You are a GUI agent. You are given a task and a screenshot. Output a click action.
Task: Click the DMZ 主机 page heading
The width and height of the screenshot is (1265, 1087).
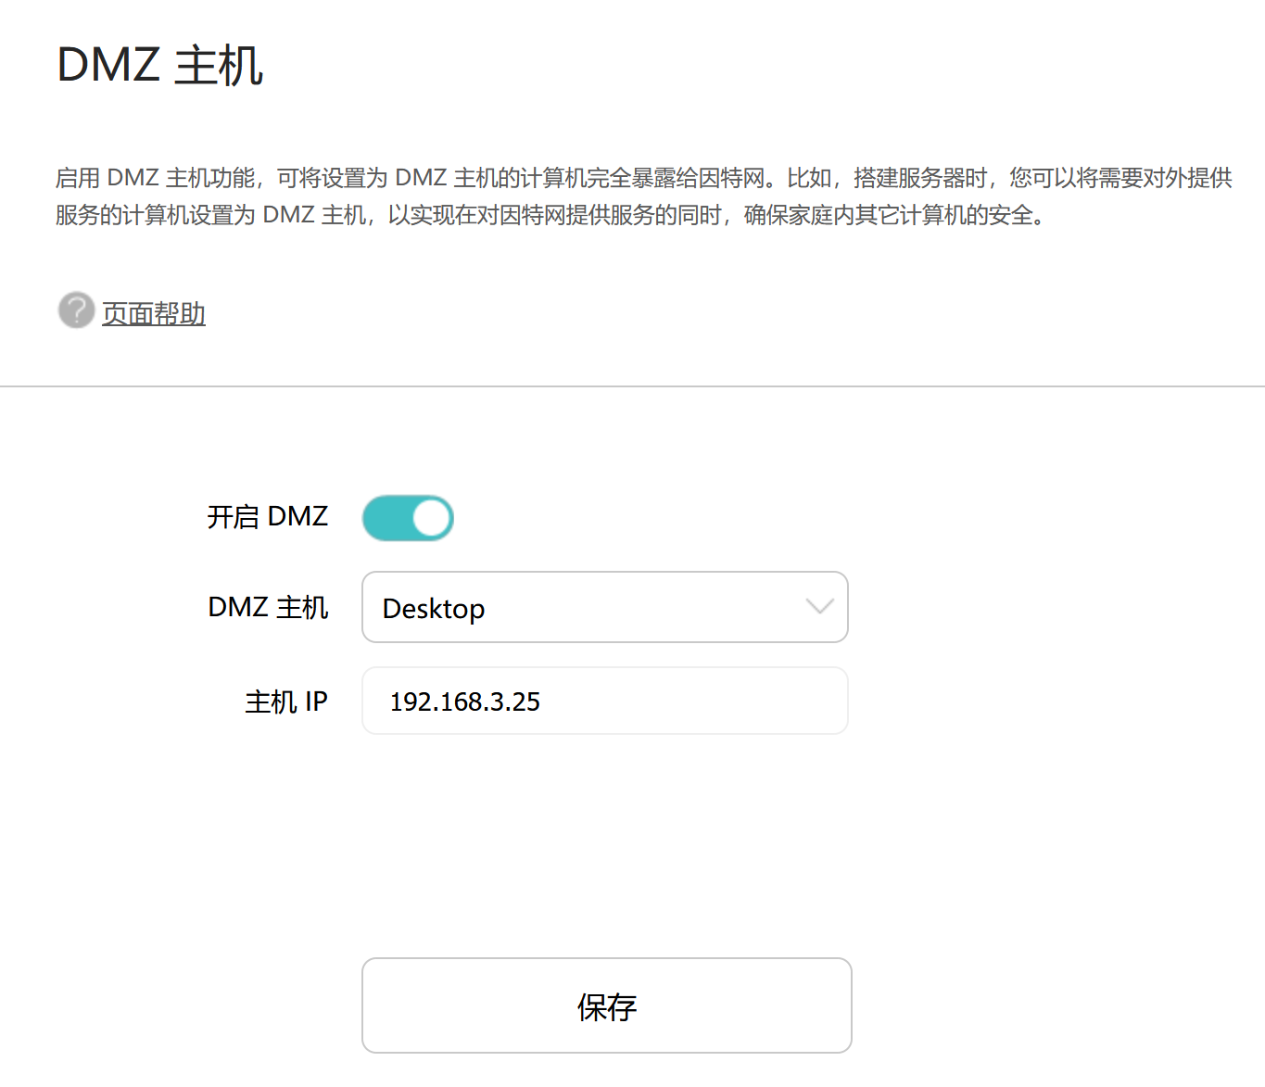click(x=160, y=66)
